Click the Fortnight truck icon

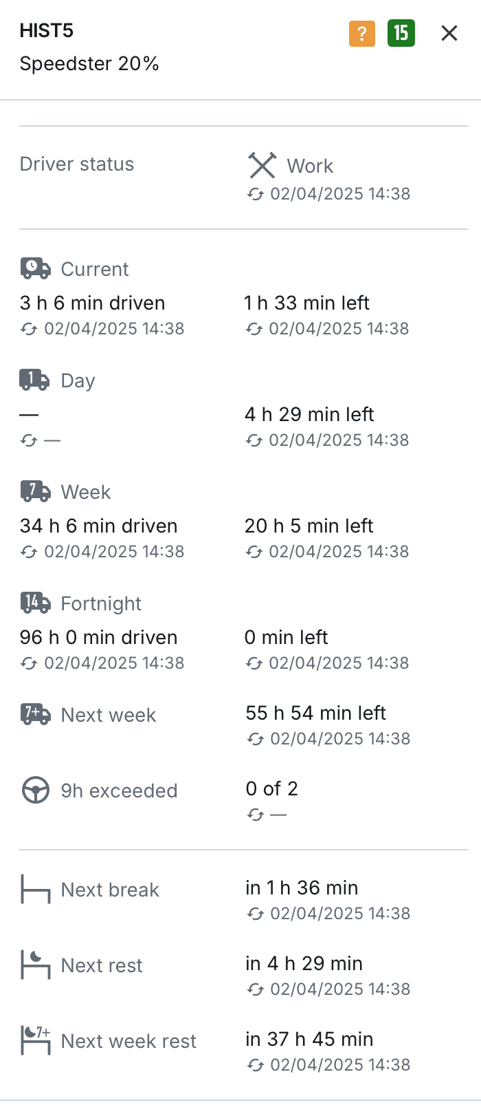pos(35,603)
